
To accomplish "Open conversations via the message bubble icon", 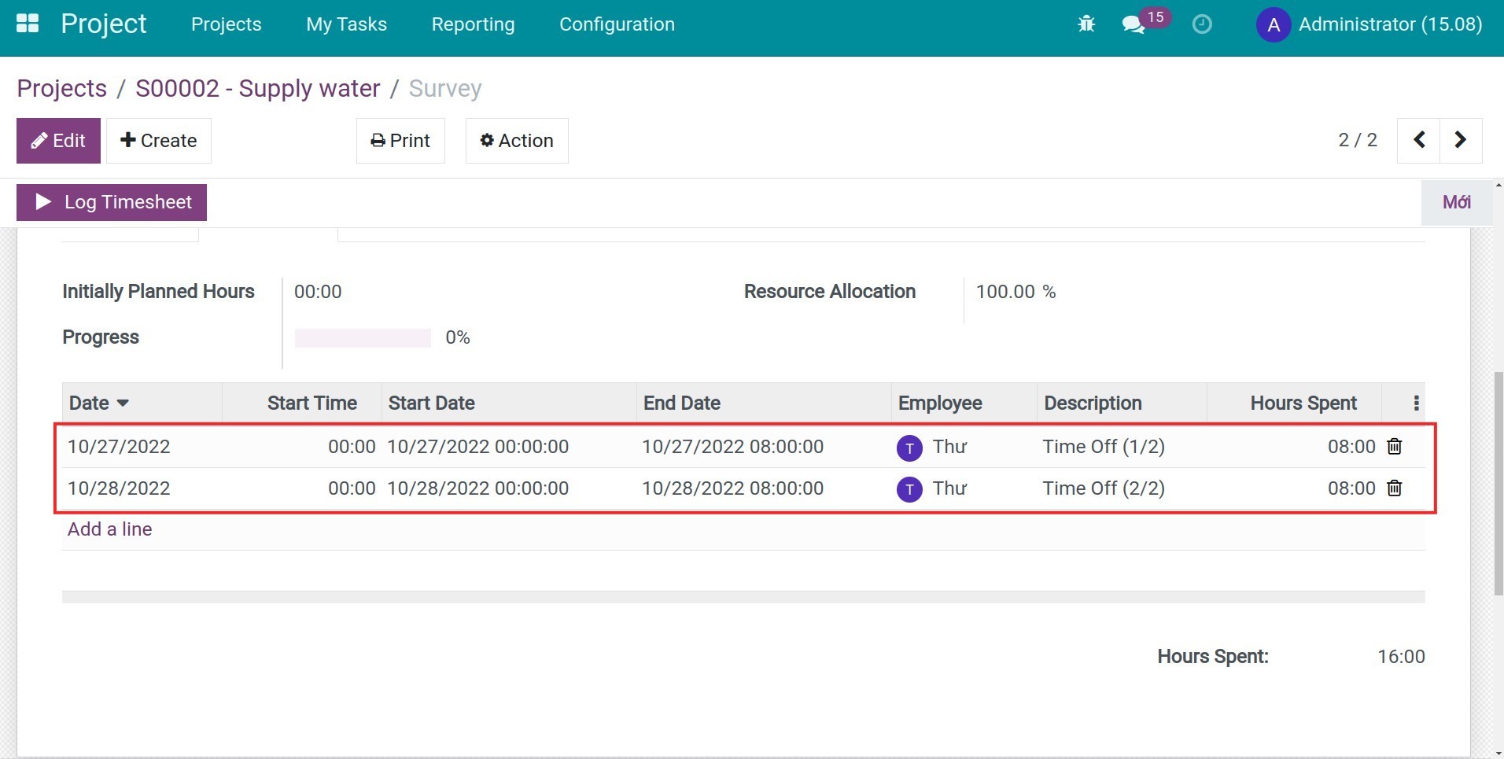I will (x=1135, y=24).
